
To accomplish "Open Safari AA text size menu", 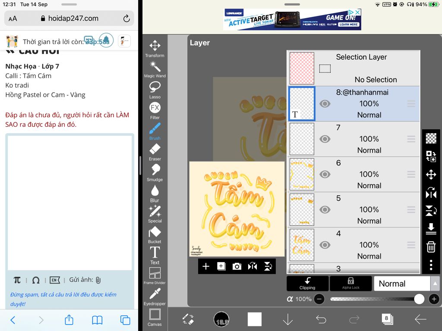I will tap(13, 19).
